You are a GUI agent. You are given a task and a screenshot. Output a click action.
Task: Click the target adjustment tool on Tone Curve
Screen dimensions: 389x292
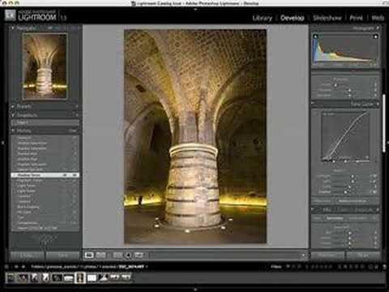click(316, 114)
